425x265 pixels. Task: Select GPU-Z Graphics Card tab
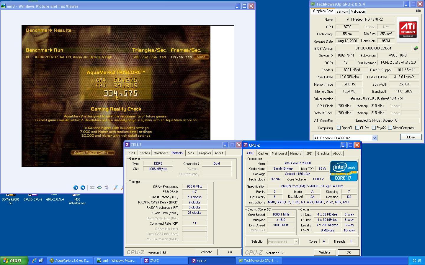click(x=323, y=11)
